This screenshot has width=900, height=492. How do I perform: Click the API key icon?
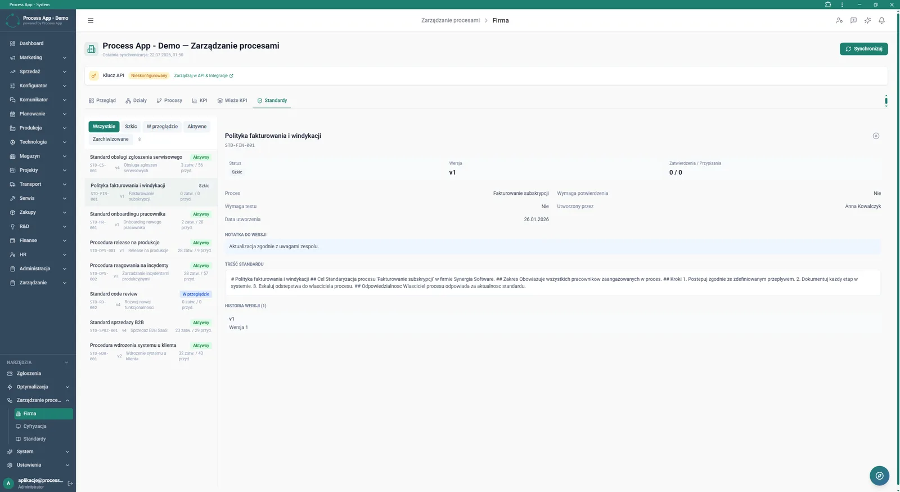pos(94,75)
